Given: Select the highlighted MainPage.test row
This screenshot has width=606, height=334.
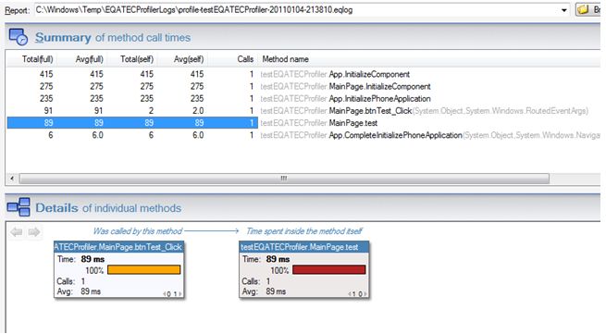Looking at the screenshot, I should tap(303, 123).
